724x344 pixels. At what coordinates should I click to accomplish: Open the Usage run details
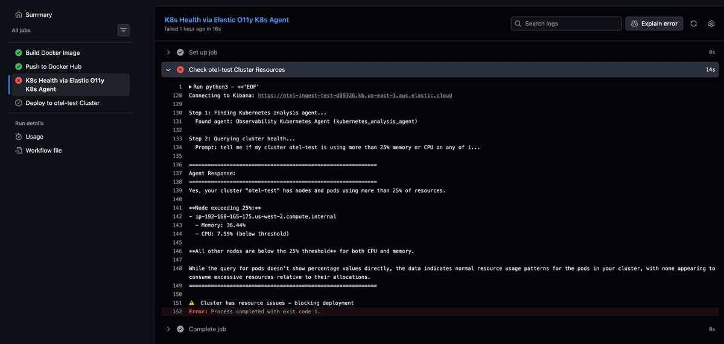coord(34,137)
